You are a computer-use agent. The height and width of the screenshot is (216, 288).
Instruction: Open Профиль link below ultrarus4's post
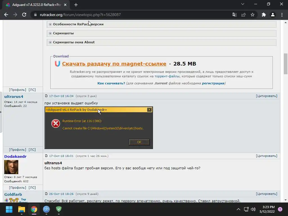(x=17, y=150)
